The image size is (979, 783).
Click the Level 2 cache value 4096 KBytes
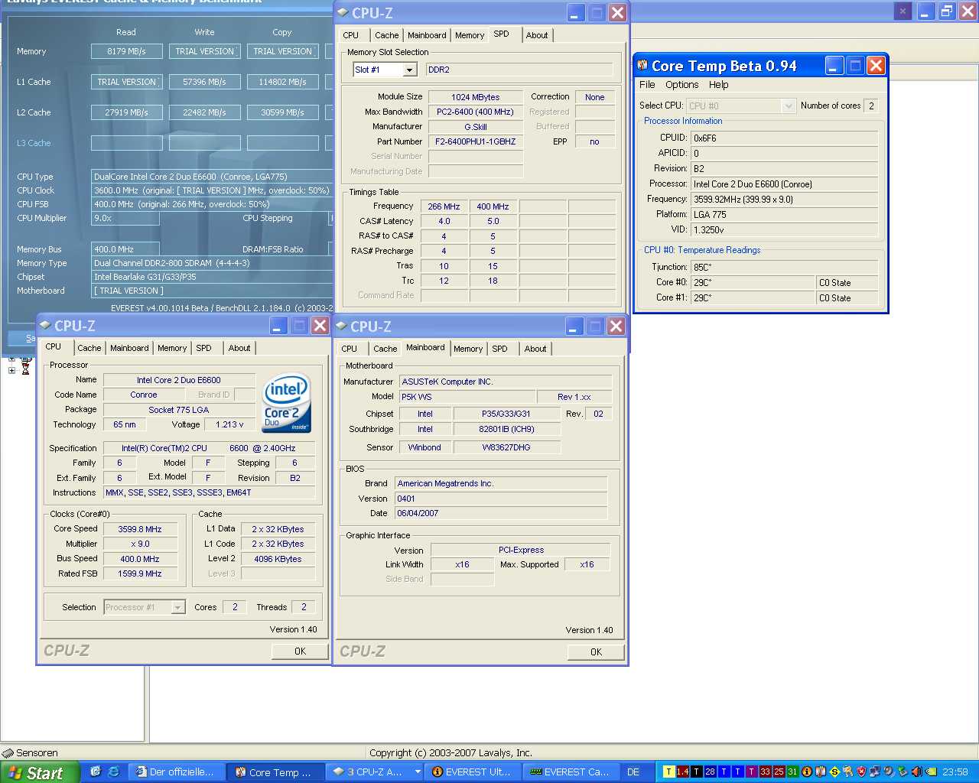pos(278,559)
